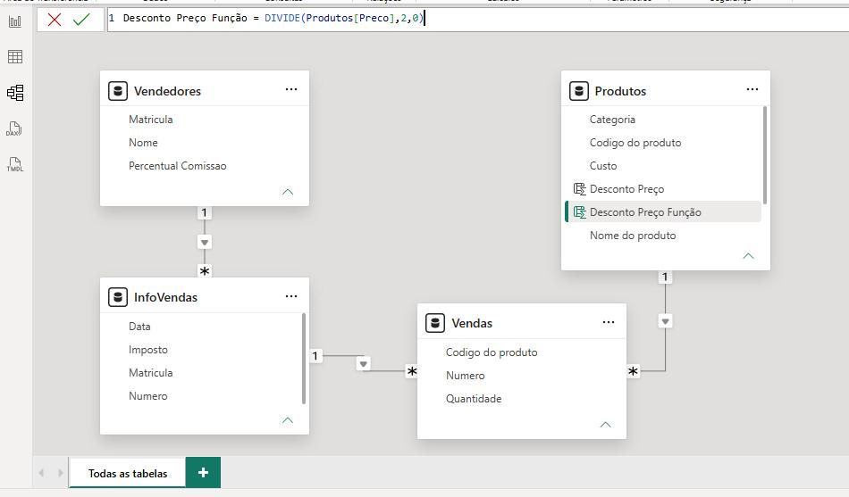Viewport: 849px width, 497px height.
Task: Click the Vendas table database icon
Action: click(x=435, y=323)
